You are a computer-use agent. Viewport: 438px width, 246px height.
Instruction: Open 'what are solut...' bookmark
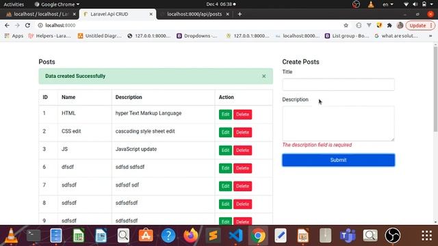pyautogui.click(x=396, y=36)
